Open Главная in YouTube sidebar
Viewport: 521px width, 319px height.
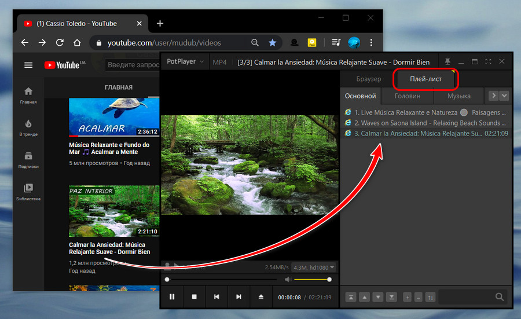pos(28,96)
